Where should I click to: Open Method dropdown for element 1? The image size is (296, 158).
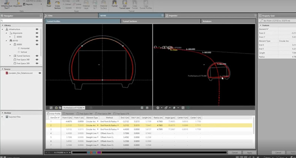(x=118, y=121)
